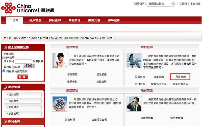This screenshot has height=127, width=202.
Task: Open the 繳費充值 navigation tab
Action: click(94, 20)
